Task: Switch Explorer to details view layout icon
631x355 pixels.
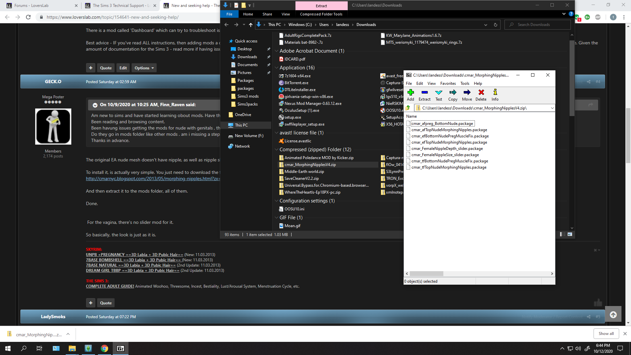Action: pos(563,234)
